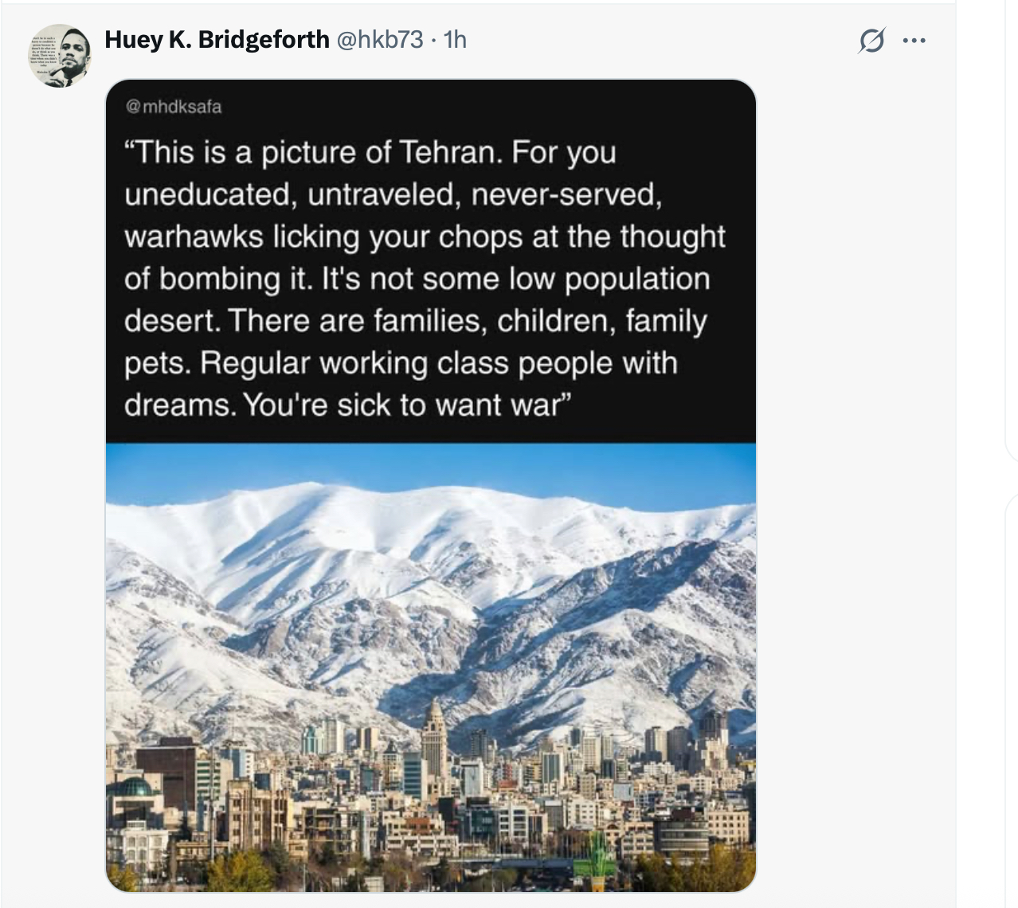Click the green domed building at left

click(x=133, y=789)
